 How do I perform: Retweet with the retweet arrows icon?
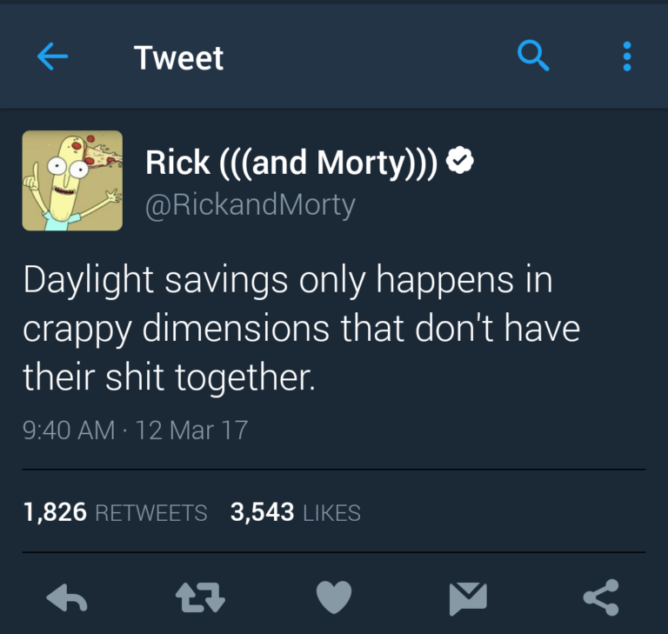[x=200, y=597]
